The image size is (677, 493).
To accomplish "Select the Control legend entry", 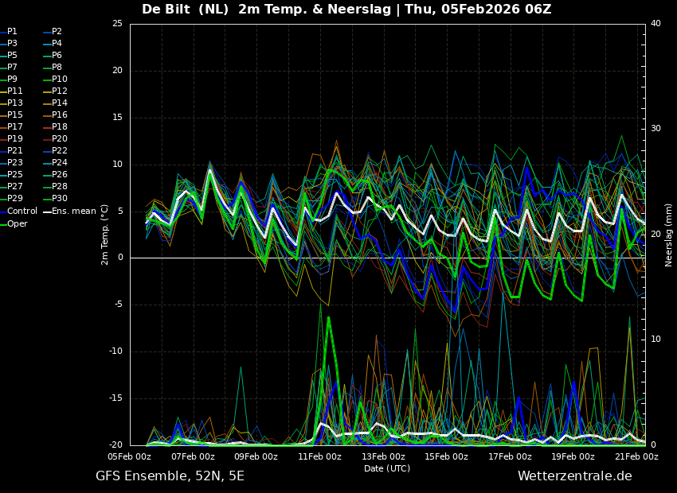I will [22, 212].
